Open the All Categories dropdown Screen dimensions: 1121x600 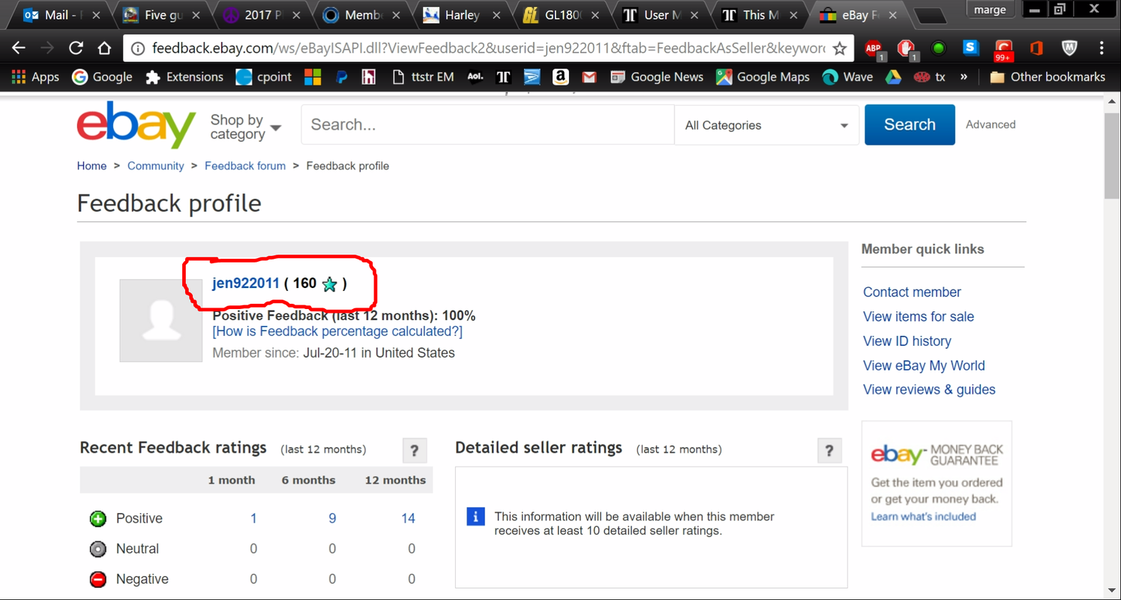(766, 125)
